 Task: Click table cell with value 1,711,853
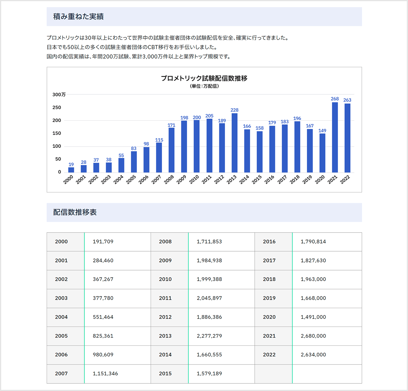[x=221, y=242]
